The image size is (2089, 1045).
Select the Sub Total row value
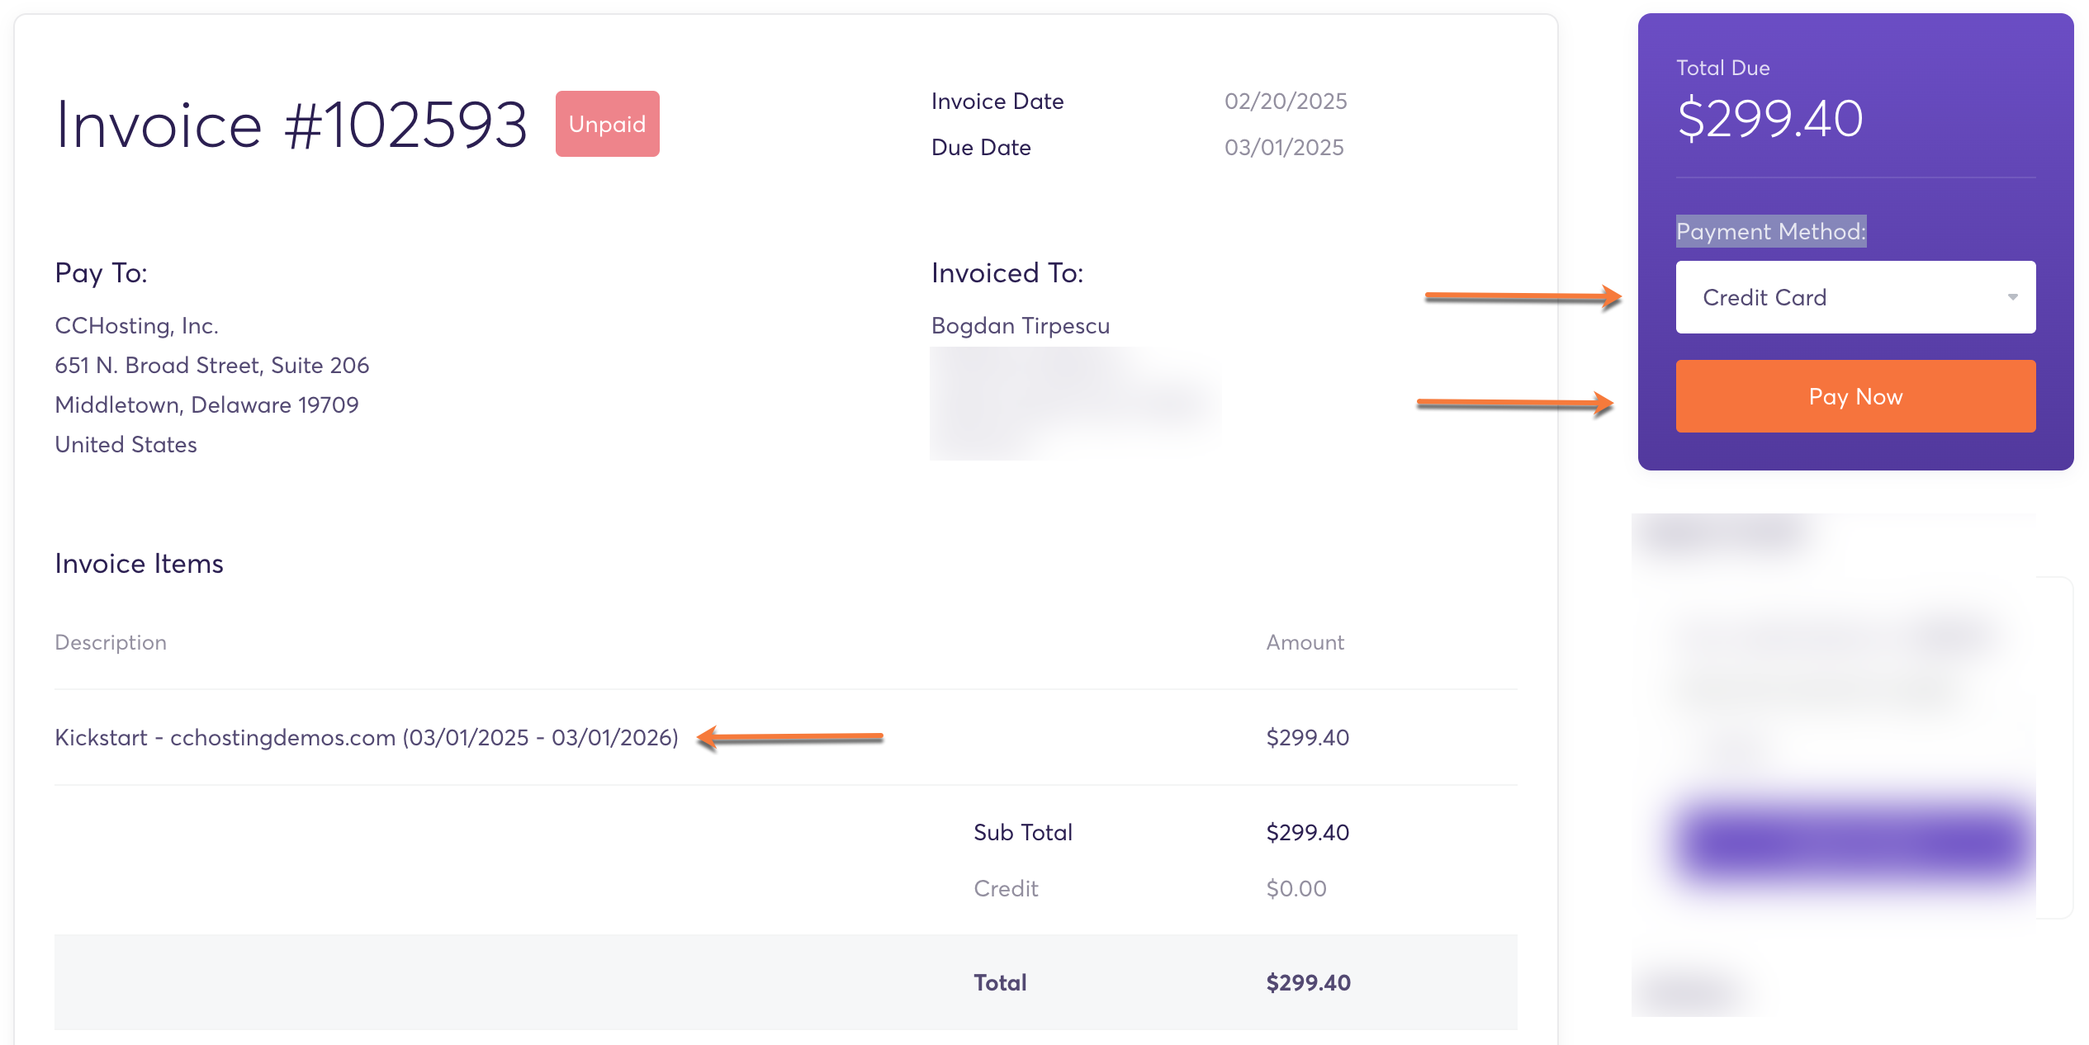coord(1307,832)
